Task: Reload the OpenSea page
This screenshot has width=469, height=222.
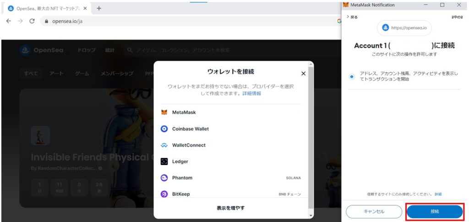Action: coord(32,21)
